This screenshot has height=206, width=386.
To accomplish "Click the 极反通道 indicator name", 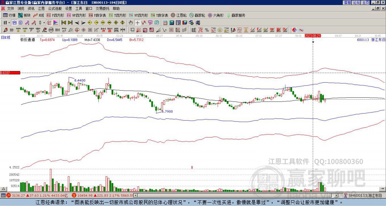I will click(28, 39).
